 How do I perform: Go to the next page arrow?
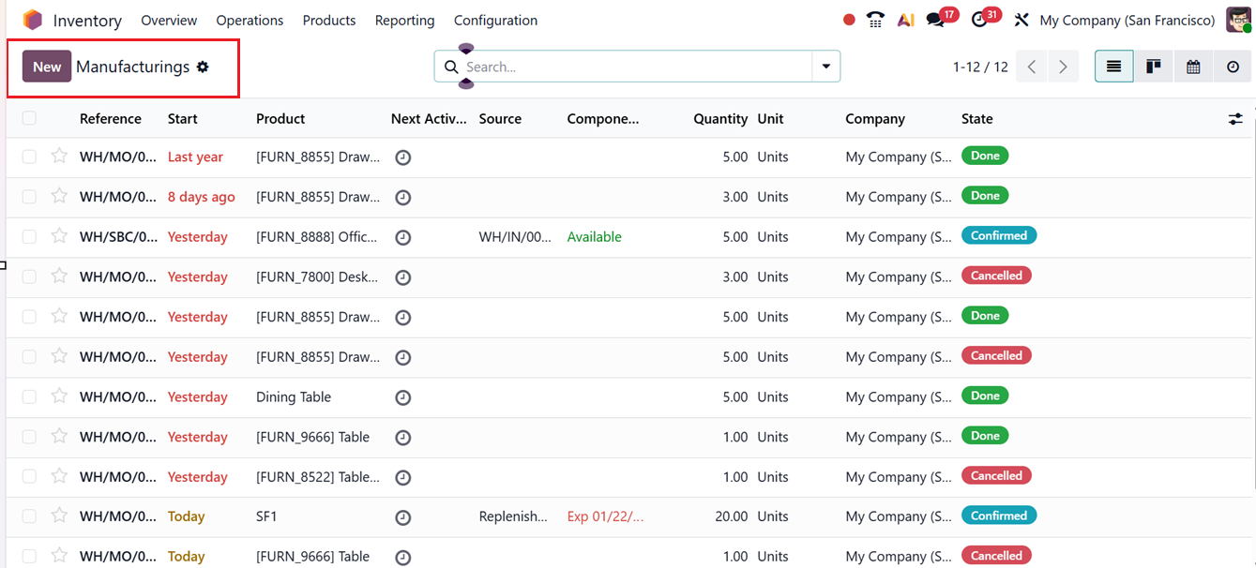pyautogui.click(x=1063, y=67)
